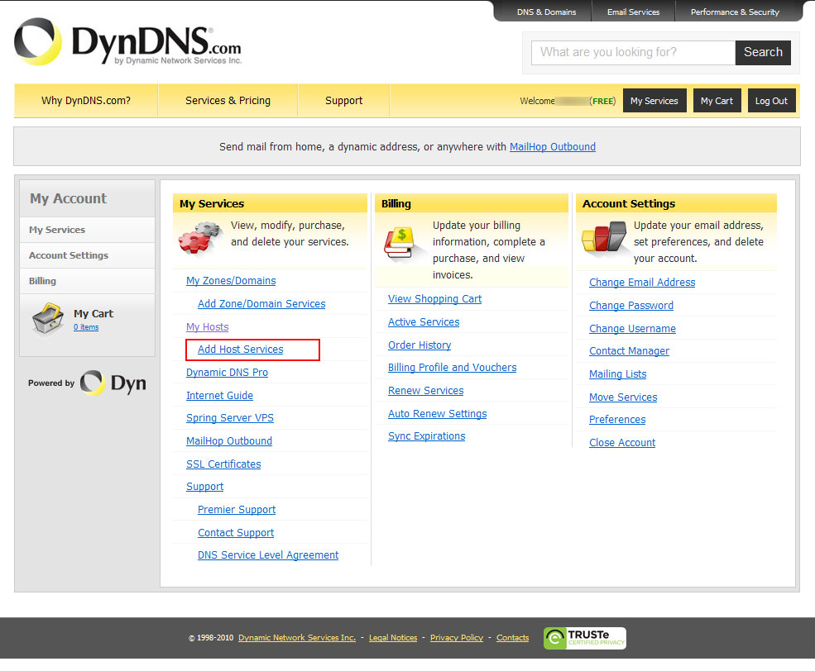Open Dynamic Network Services Inc. footer link
This screenshot has width=815, height=671.
click(x=297, y=638)
